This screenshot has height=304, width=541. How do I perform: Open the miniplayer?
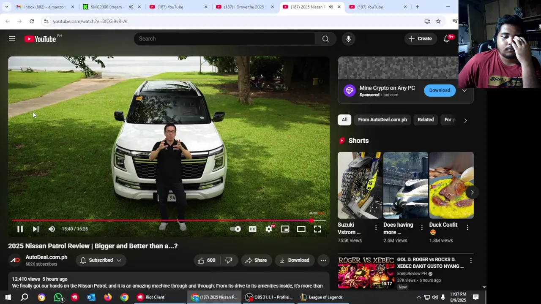click(x=285, y=229)
